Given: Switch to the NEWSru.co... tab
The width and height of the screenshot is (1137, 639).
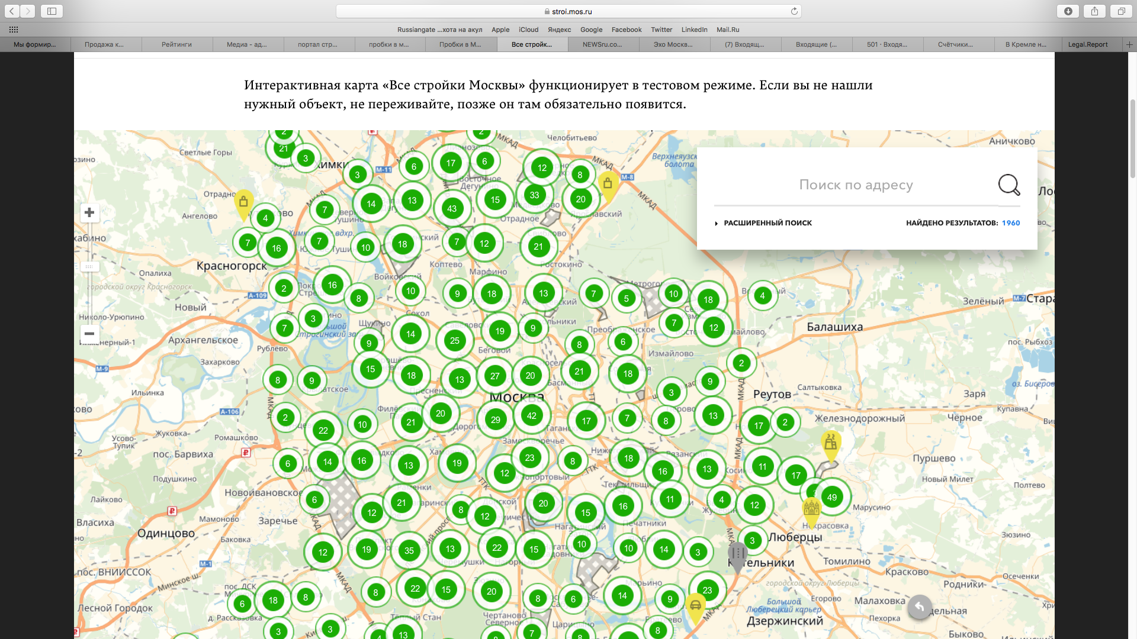Looking at the screenshot, I should [602, 44].
